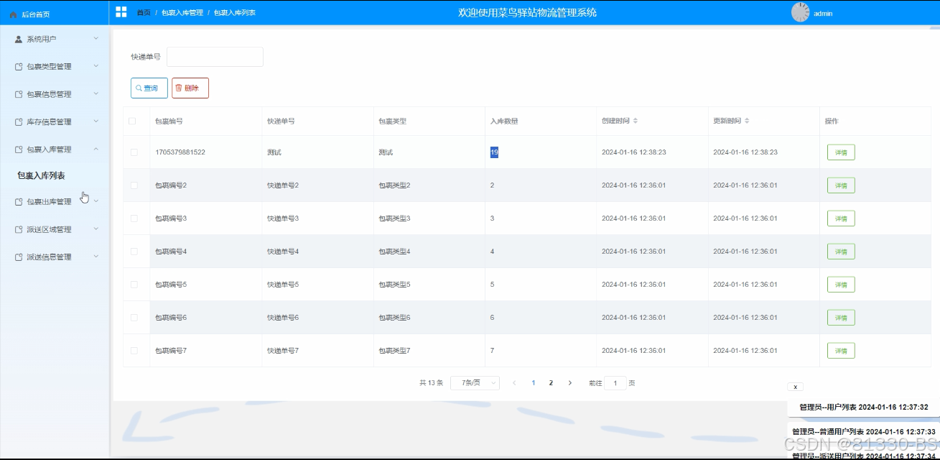Open 详情 for 包裹编号5 row
Image resolution: width=940 pixels, height=460 pixels.
pos(841,285)
